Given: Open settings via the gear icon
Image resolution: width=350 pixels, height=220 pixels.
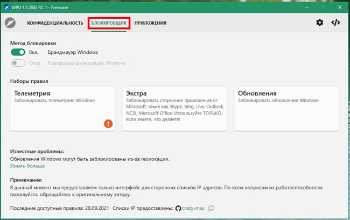Looking at the screenshot, I should 320,23.
